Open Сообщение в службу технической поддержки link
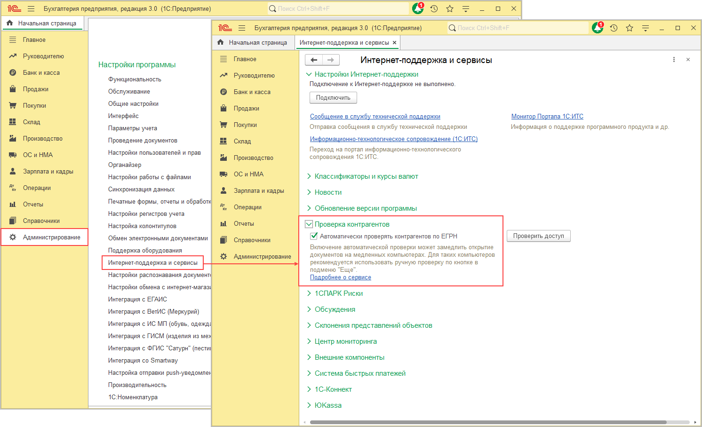The height and width of the screenshot is (427, 702). pyautogui.click(x=375, y=117)
